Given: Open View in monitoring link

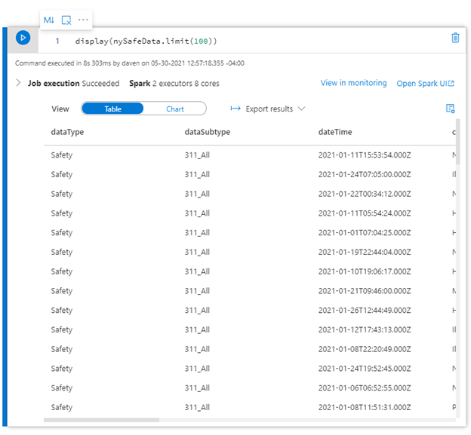Looking at the screenshot, I should (353, 83).
